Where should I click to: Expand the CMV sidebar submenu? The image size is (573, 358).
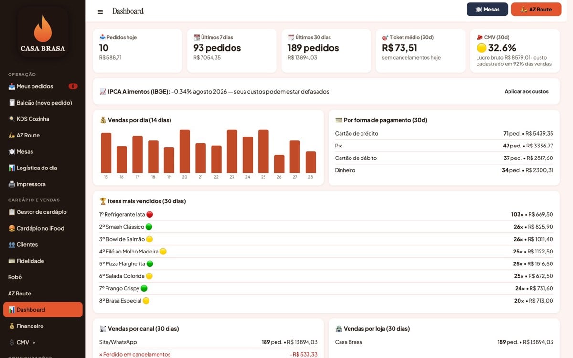[x=43, y=342]
